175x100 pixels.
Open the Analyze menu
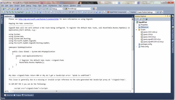point(66,6)
